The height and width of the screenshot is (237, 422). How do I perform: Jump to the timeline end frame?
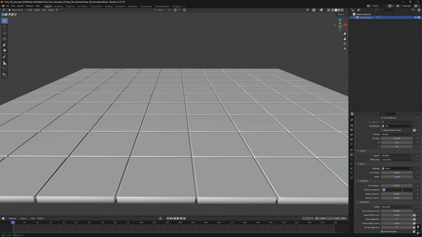click(184, 218)
